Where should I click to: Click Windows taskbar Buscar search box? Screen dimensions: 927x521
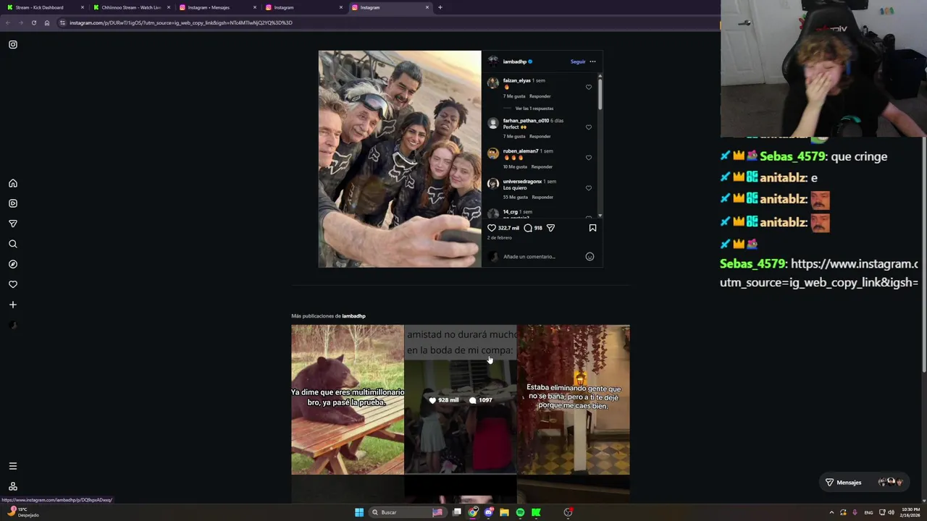click(x=407, y=512)
